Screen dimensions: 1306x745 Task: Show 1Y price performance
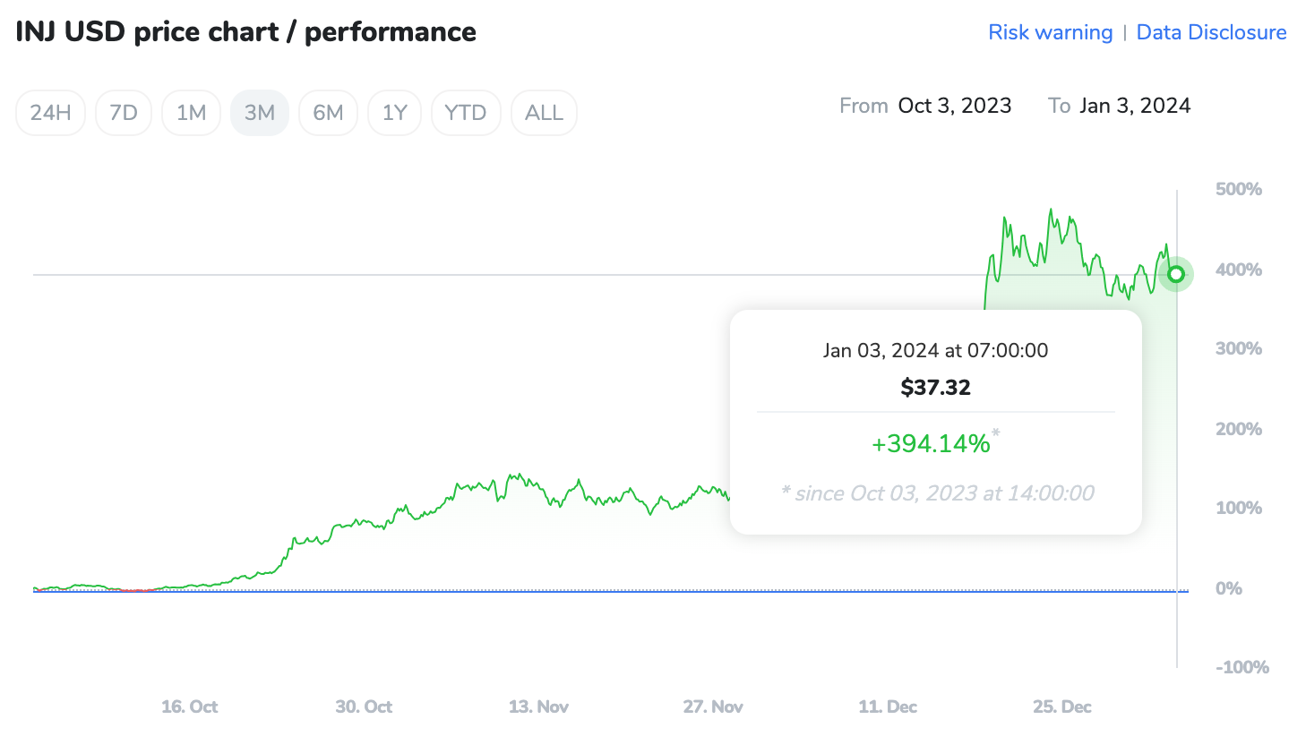[395, 113]
